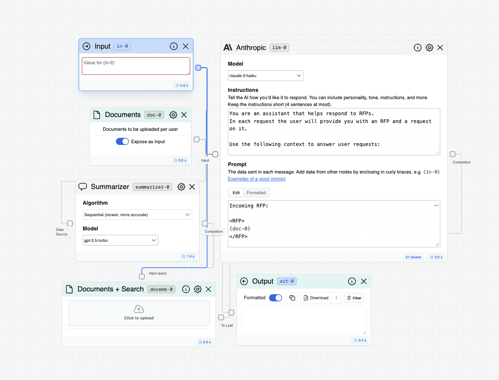Click the Click to upload area
This screenshot has width=499, height=380.
click(x=139, y=313)
